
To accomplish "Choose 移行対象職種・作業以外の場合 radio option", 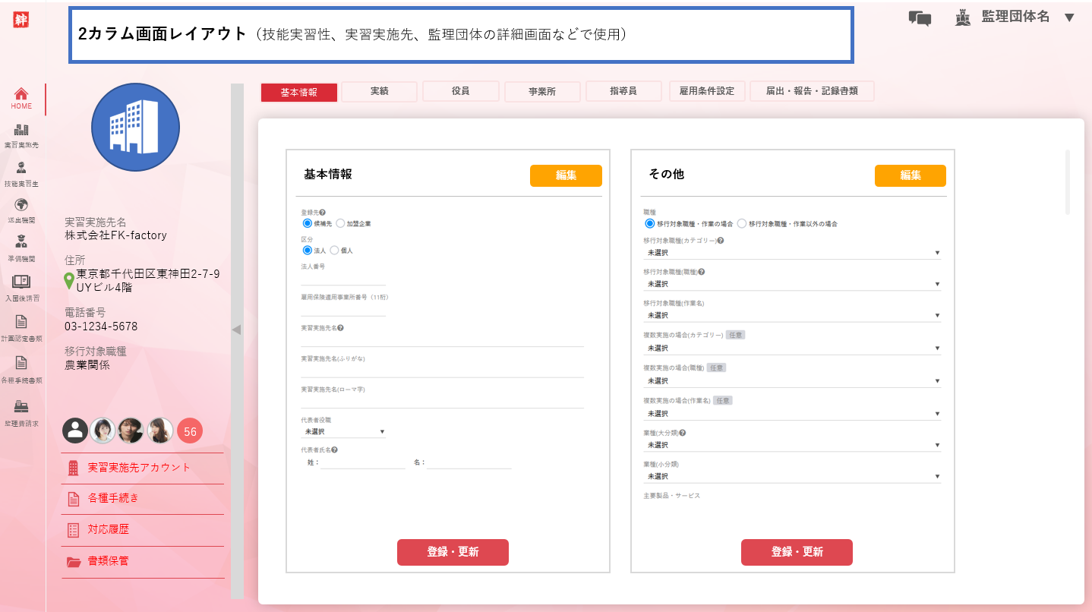I will [x=742, y=224].
